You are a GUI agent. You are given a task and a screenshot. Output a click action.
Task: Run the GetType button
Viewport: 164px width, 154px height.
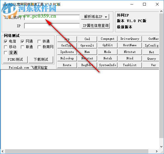(67, 46)
